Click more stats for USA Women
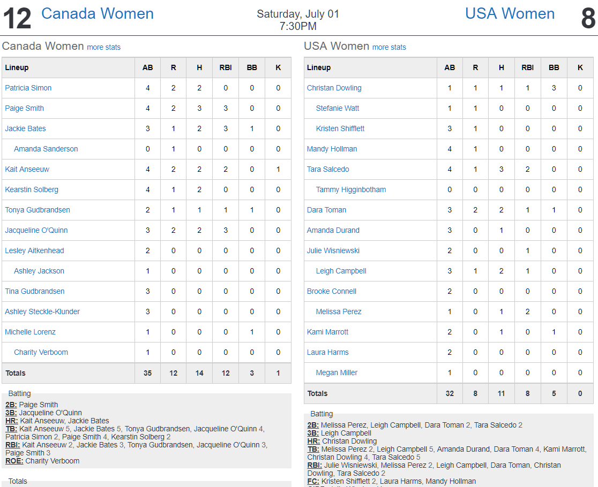This screenshot has height=487, width=598. [x=389, y=47]
